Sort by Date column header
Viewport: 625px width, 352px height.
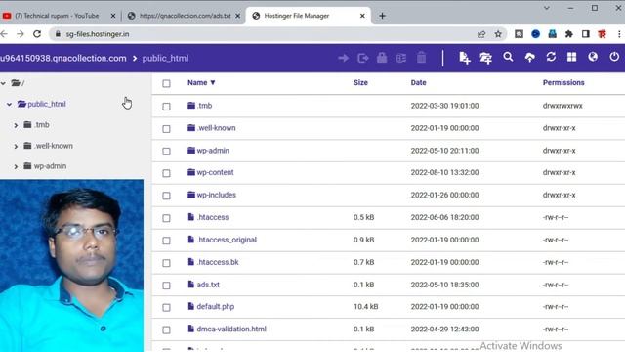pyautogui.click(x=419, y=82)
